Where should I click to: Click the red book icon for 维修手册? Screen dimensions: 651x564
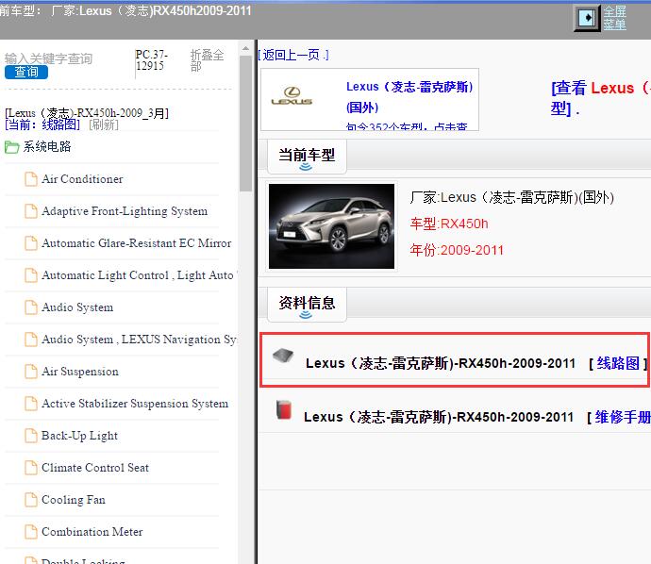point(284,409)
